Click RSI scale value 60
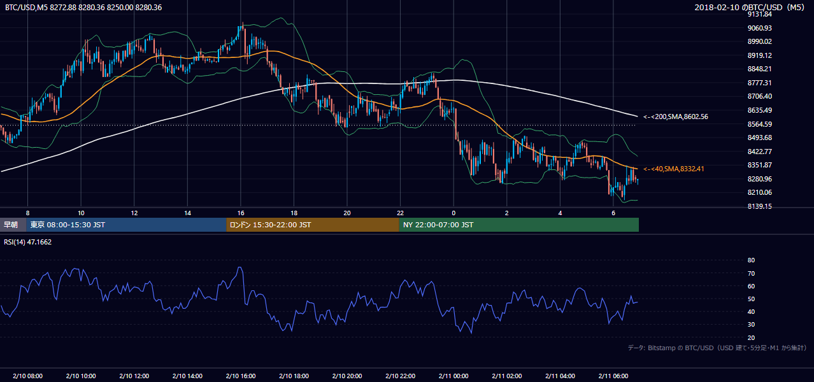The height and width of the screenshot is (382, 814). 751,286
